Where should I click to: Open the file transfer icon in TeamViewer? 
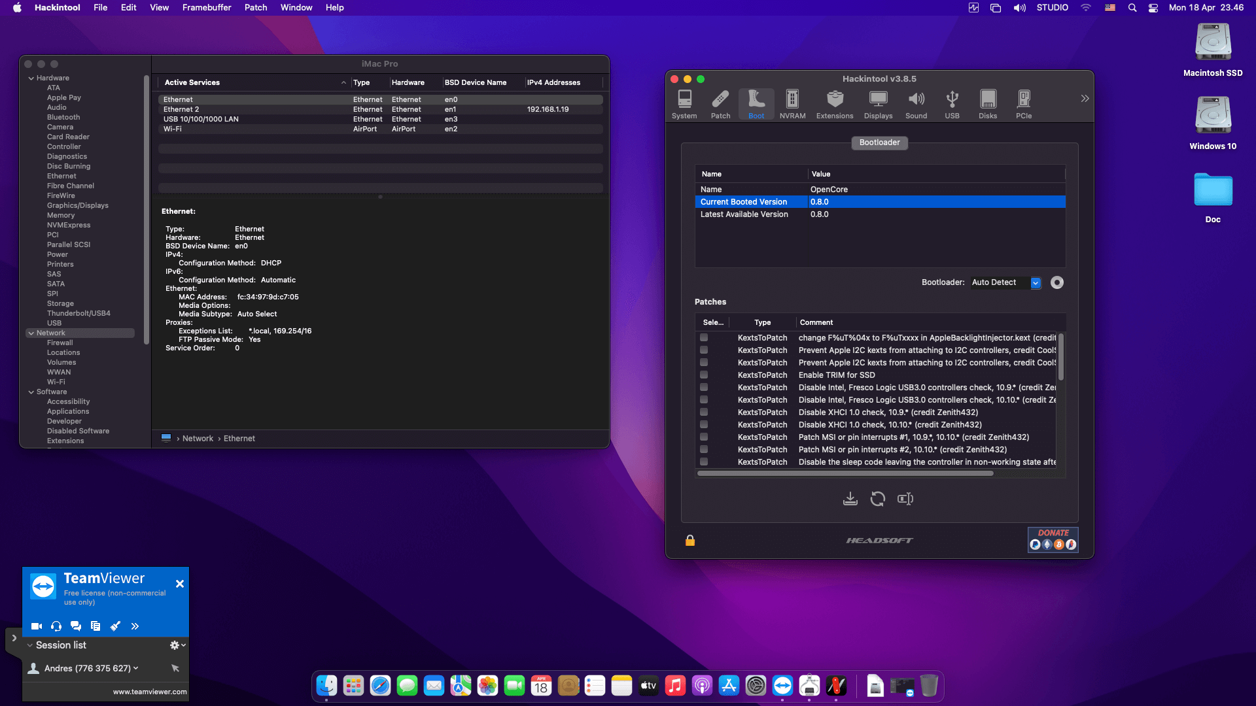(x=96, y=626)
